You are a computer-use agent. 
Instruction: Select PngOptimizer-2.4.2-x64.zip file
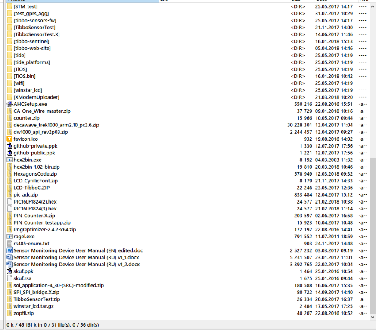pyautogui.click(x=45, y=229)
